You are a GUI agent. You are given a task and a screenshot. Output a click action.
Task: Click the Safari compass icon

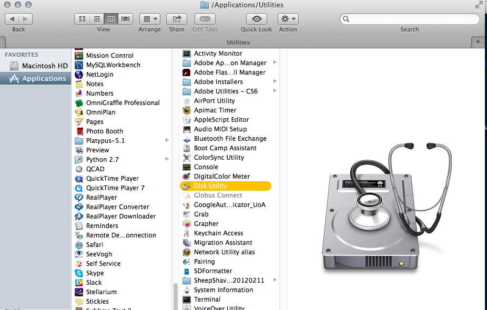[x=79, y=245]
